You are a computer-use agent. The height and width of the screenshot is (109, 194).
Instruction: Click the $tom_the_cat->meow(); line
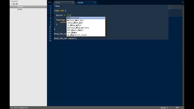(x=65, y=38)
